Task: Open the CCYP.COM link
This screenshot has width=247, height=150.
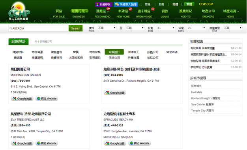Action: [206, 4]
